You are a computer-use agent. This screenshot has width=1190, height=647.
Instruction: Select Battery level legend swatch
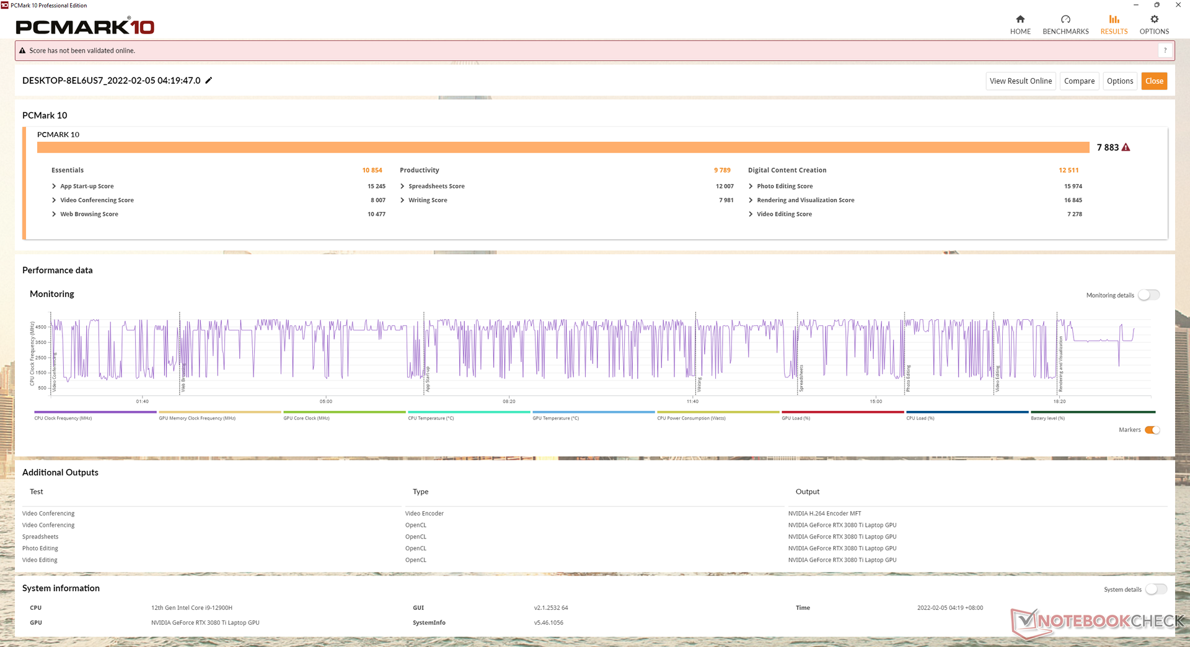(1093, 412)
